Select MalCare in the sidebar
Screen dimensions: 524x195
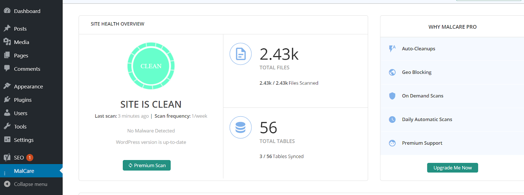(24, 171)
